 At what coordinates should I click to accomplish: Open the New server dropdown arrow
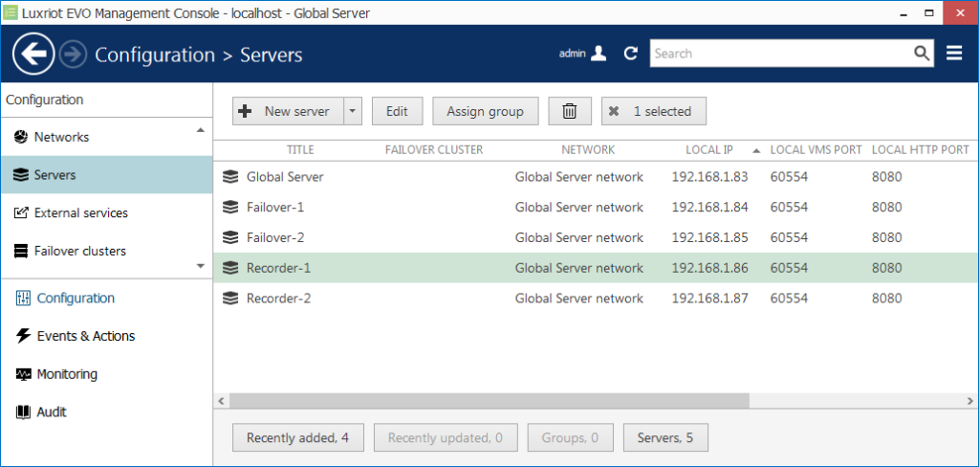click(x=352, y=111)
